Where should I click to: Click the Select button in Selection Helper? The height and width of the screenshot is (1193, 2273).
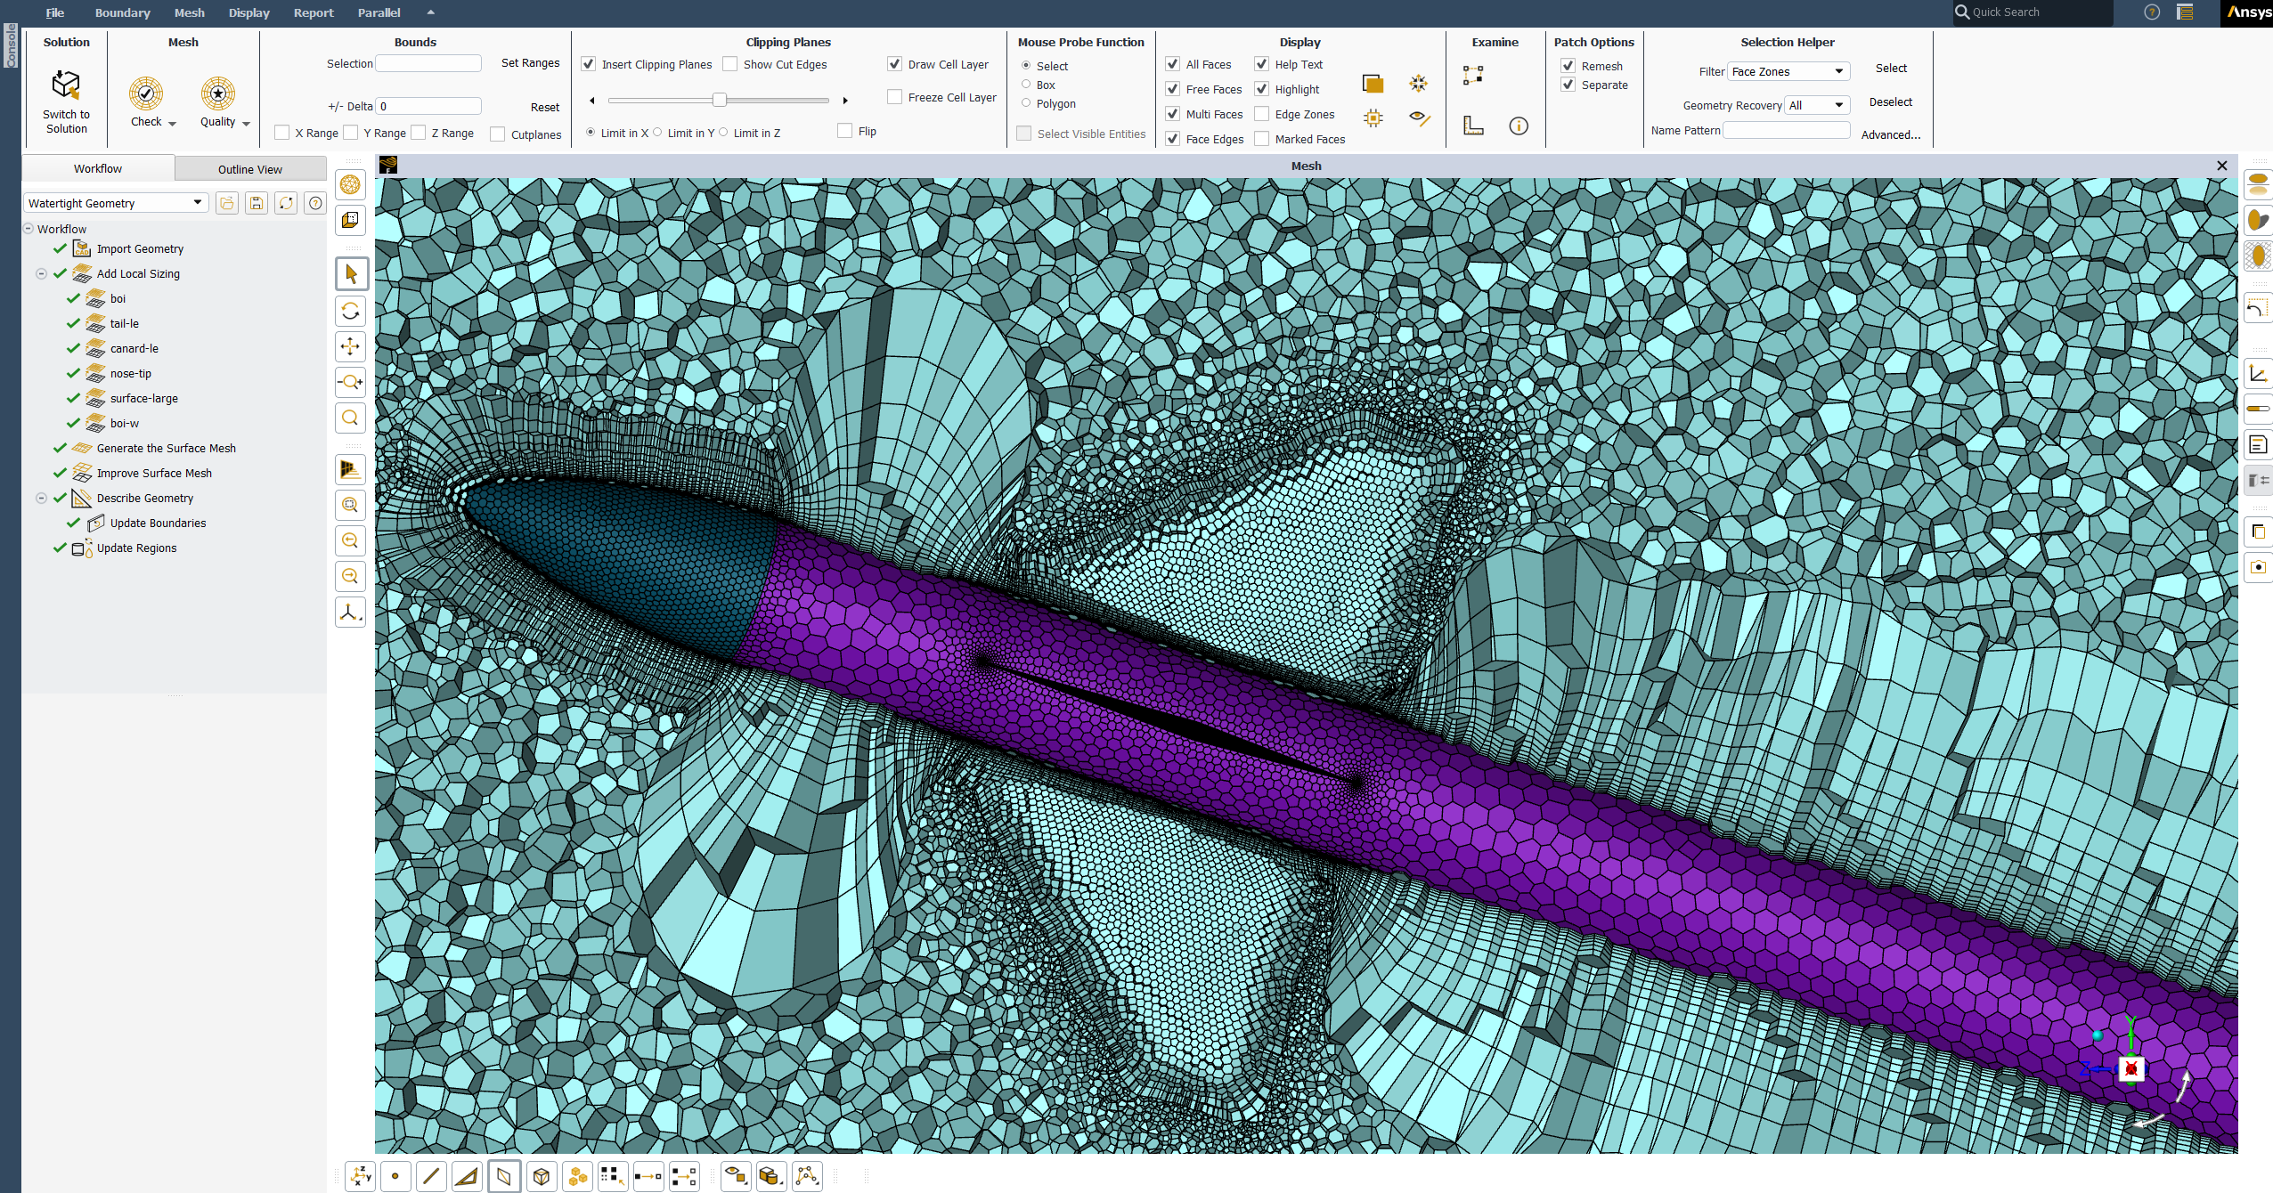1891,68
